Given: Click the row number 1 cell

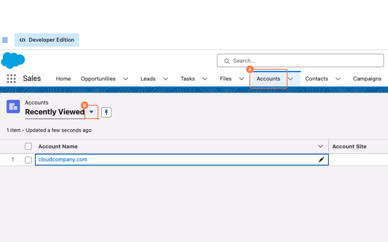Looking at the screenshot, I should click(x=12, y=160).
